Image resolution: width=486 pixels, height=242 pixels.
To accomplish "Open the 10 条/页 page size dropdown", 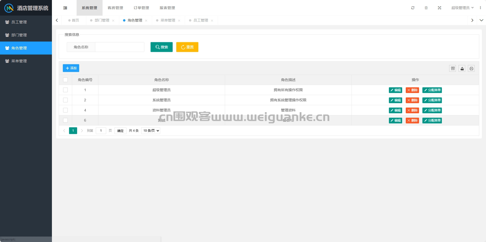I will click(x=151, y=131).
